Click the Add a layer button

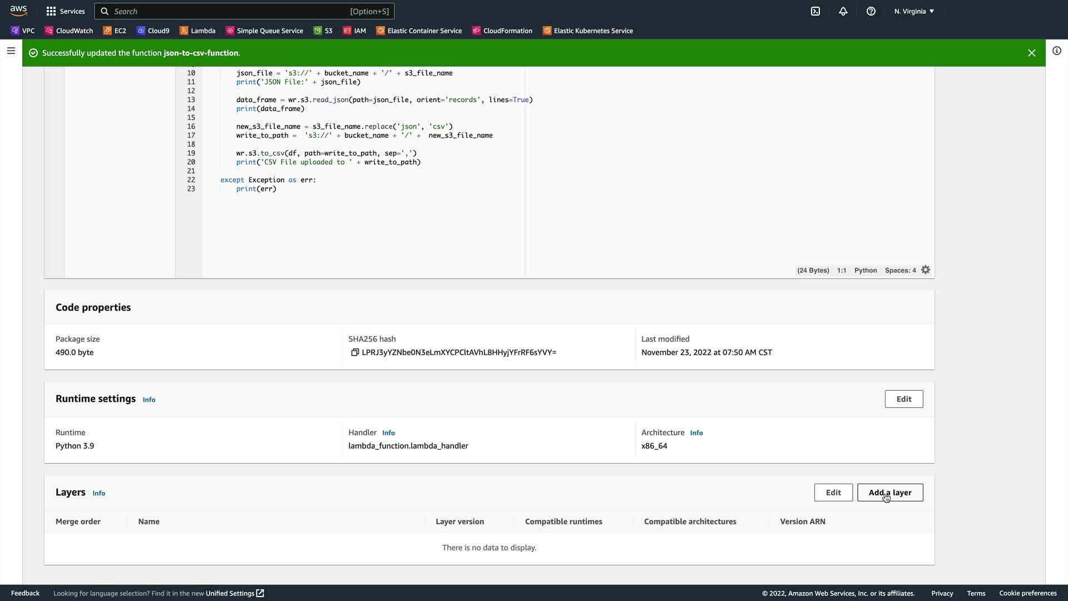point(890,492)
